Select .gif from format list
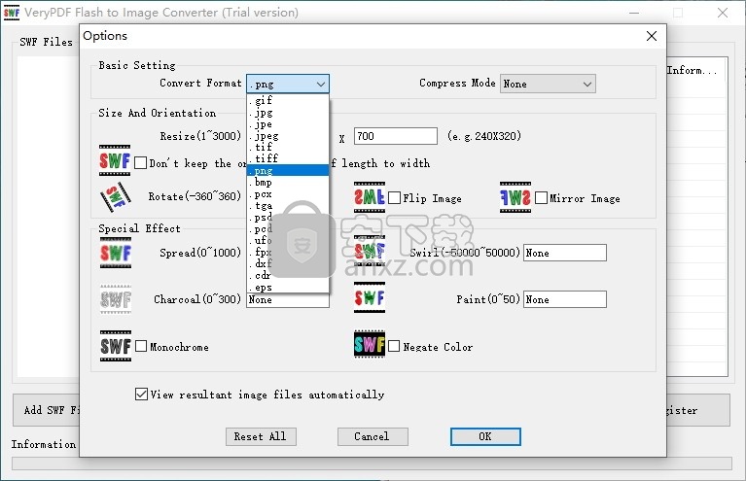Image resolution: width=746 pixels, height=481 pixels. pos(288,100)
